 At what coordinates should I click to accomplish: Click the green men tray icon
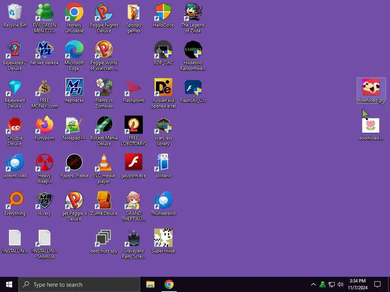point(323,284)
